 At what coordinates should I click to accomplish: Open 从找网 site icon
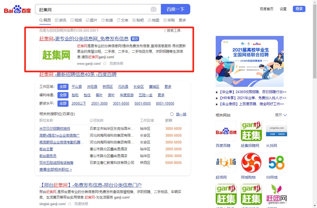[x=277, y=131]
